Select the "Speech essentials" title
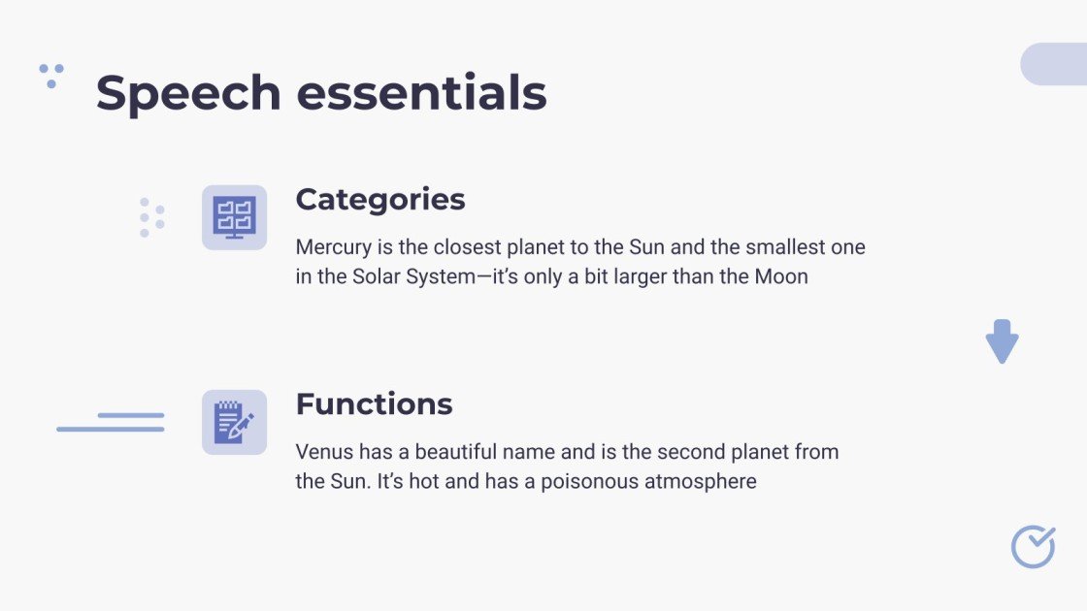Viewport: 1087px width, 611px height. [321, 93]
